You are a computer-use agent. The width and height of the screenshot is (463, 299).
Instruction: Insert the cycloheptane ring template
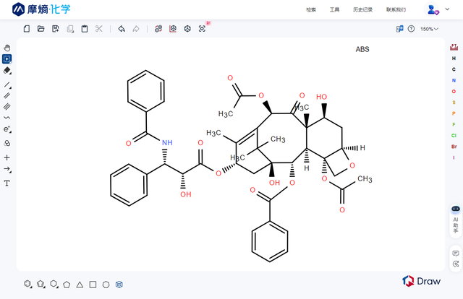pyautogui.click(x=106, y=285)
